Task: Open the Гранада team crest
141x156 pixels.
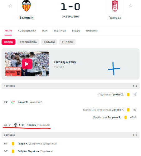Action: (x=115, y=6)
